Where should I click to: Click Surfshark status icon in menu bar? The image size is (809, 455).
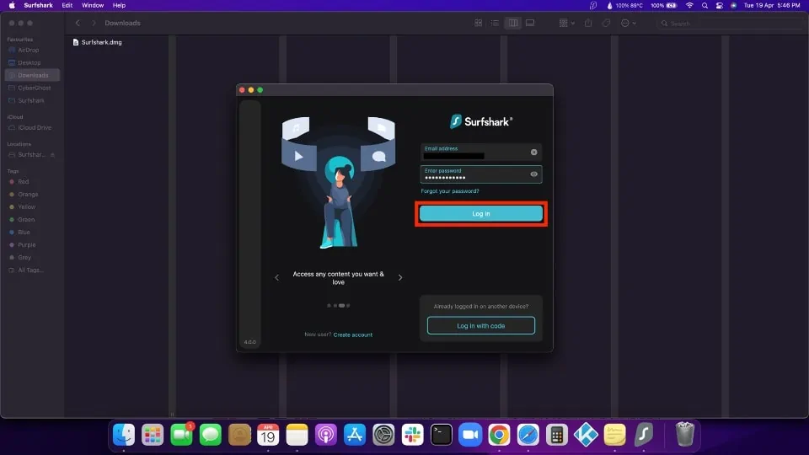(593, 5)
